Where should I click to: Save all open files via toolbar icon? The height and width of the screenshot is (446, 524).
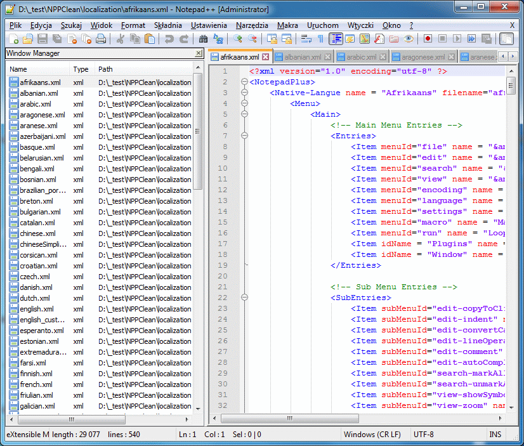(56, 39)
